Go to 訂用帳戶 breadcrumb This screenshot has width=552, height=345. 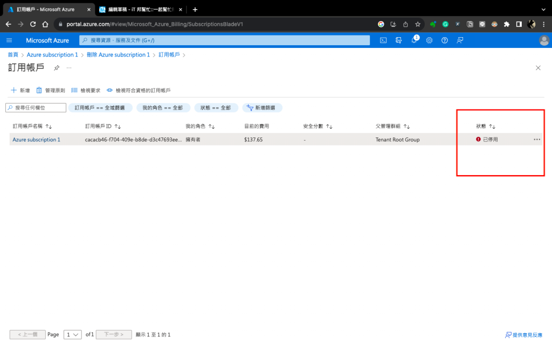click(x=169, y=54)
